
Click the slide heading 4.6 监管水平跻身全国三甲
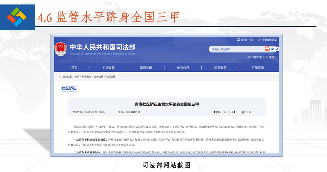[x=109, y=17]
